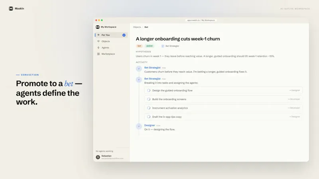Click the Objects stack icon in the sidebar

(98, 41)
